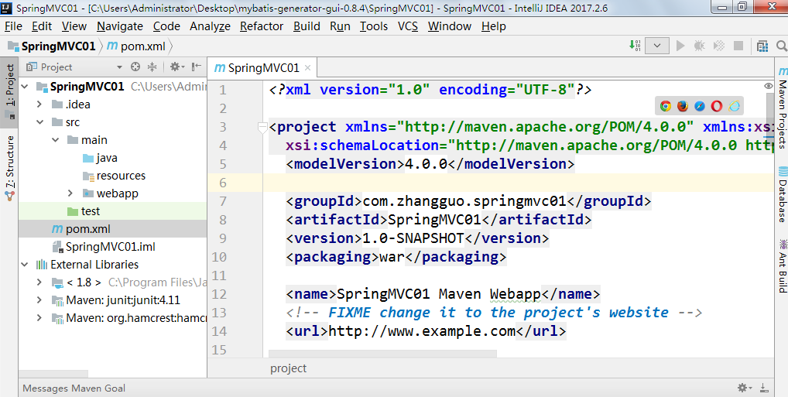788x397 pixels.
Task: Collapse the src folder
Action: tap(39, 122)
